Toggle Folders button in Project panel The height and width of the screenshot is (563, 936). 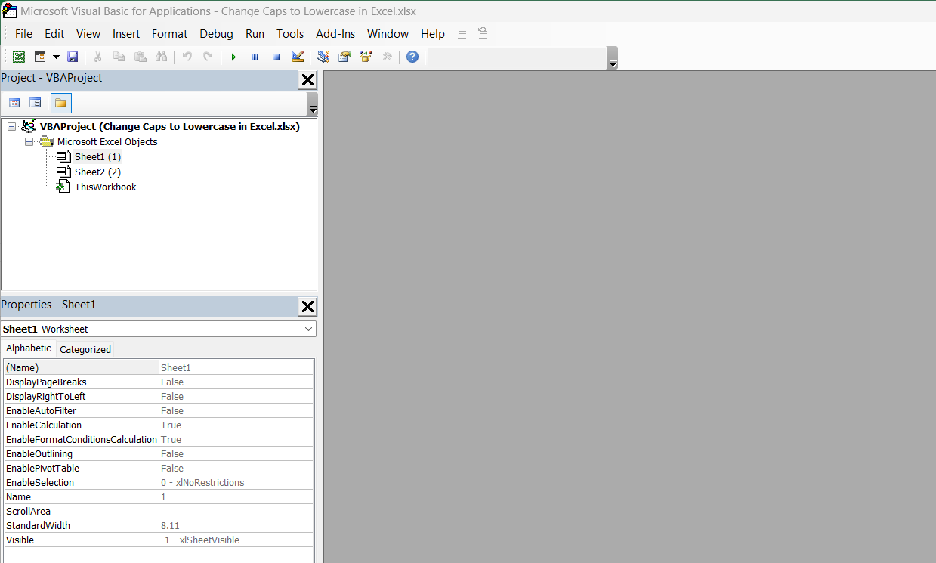pos(60,103)
